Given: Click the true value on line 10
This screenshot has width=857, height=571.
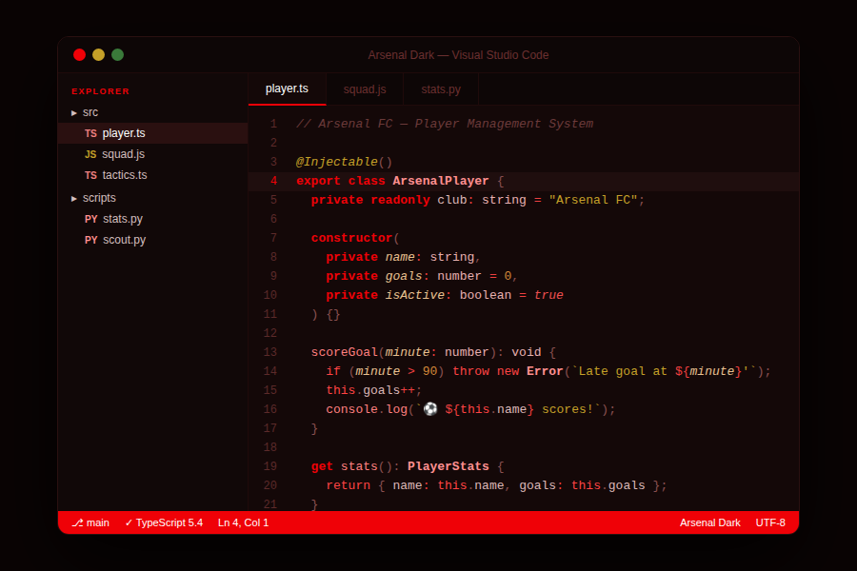Looking at the screenshot, I should pyautogui.click(x=548, y=295).
